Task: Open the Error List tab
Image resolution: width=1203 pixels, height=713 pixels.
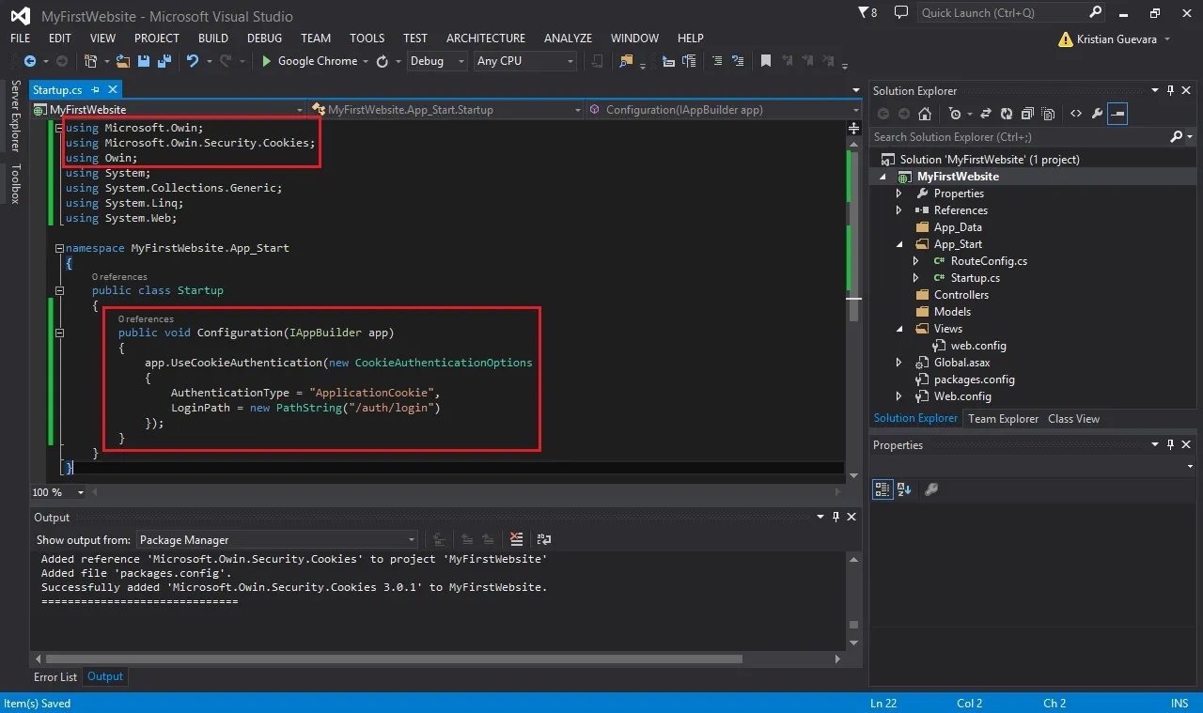Action: pos(55,676)
